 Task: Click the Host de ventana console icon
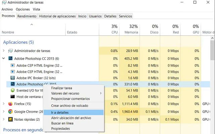pyautogui.click(x=13, y=97)
